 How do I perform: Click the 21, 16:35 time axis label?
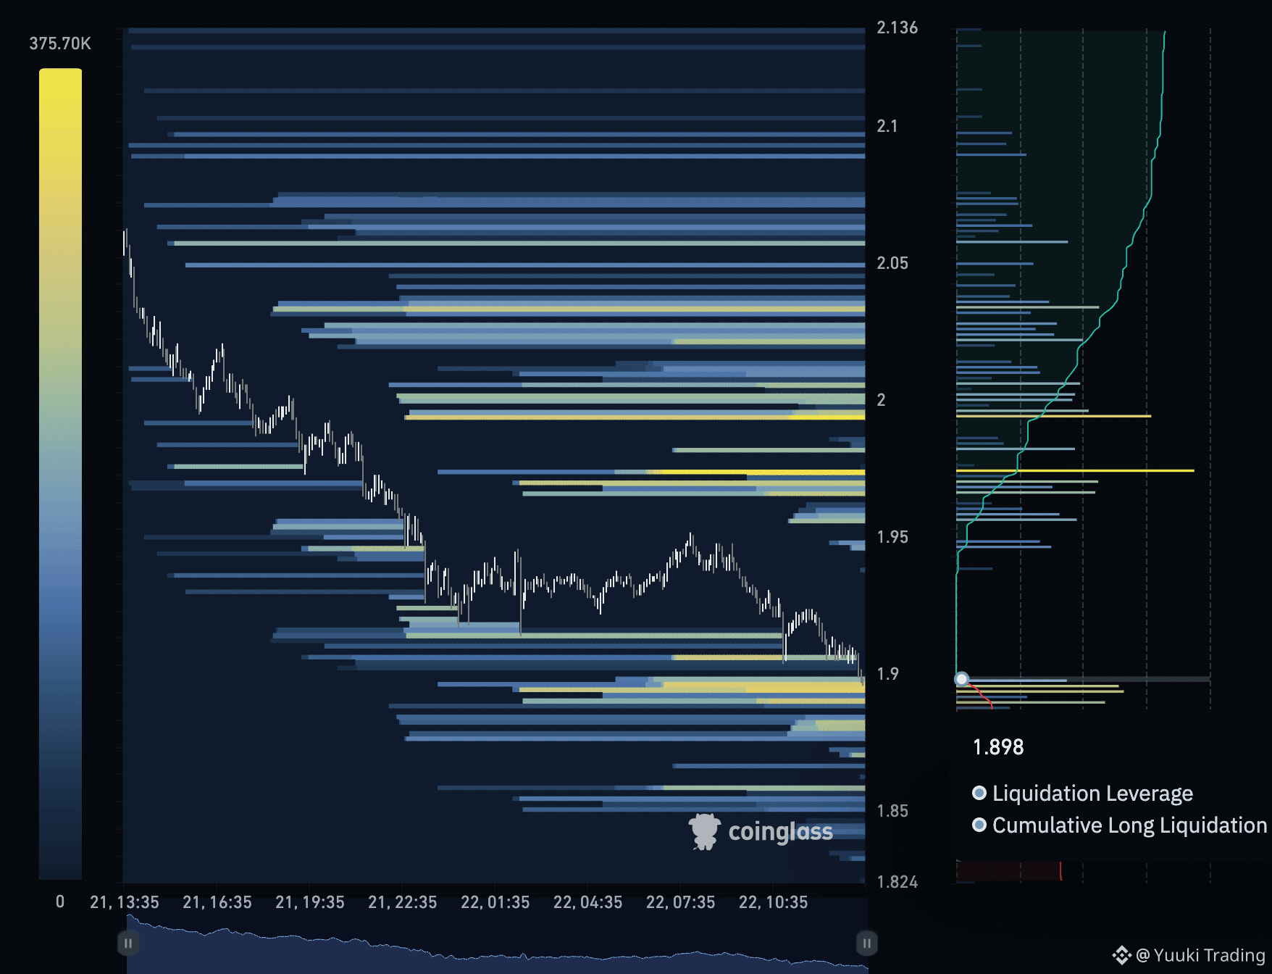pos(217,902)
